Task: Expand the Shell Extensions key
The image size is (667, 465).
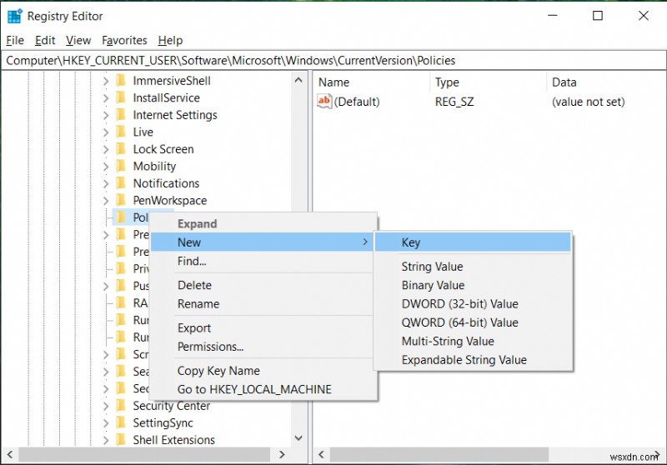Action: click(x=106, y=440)
